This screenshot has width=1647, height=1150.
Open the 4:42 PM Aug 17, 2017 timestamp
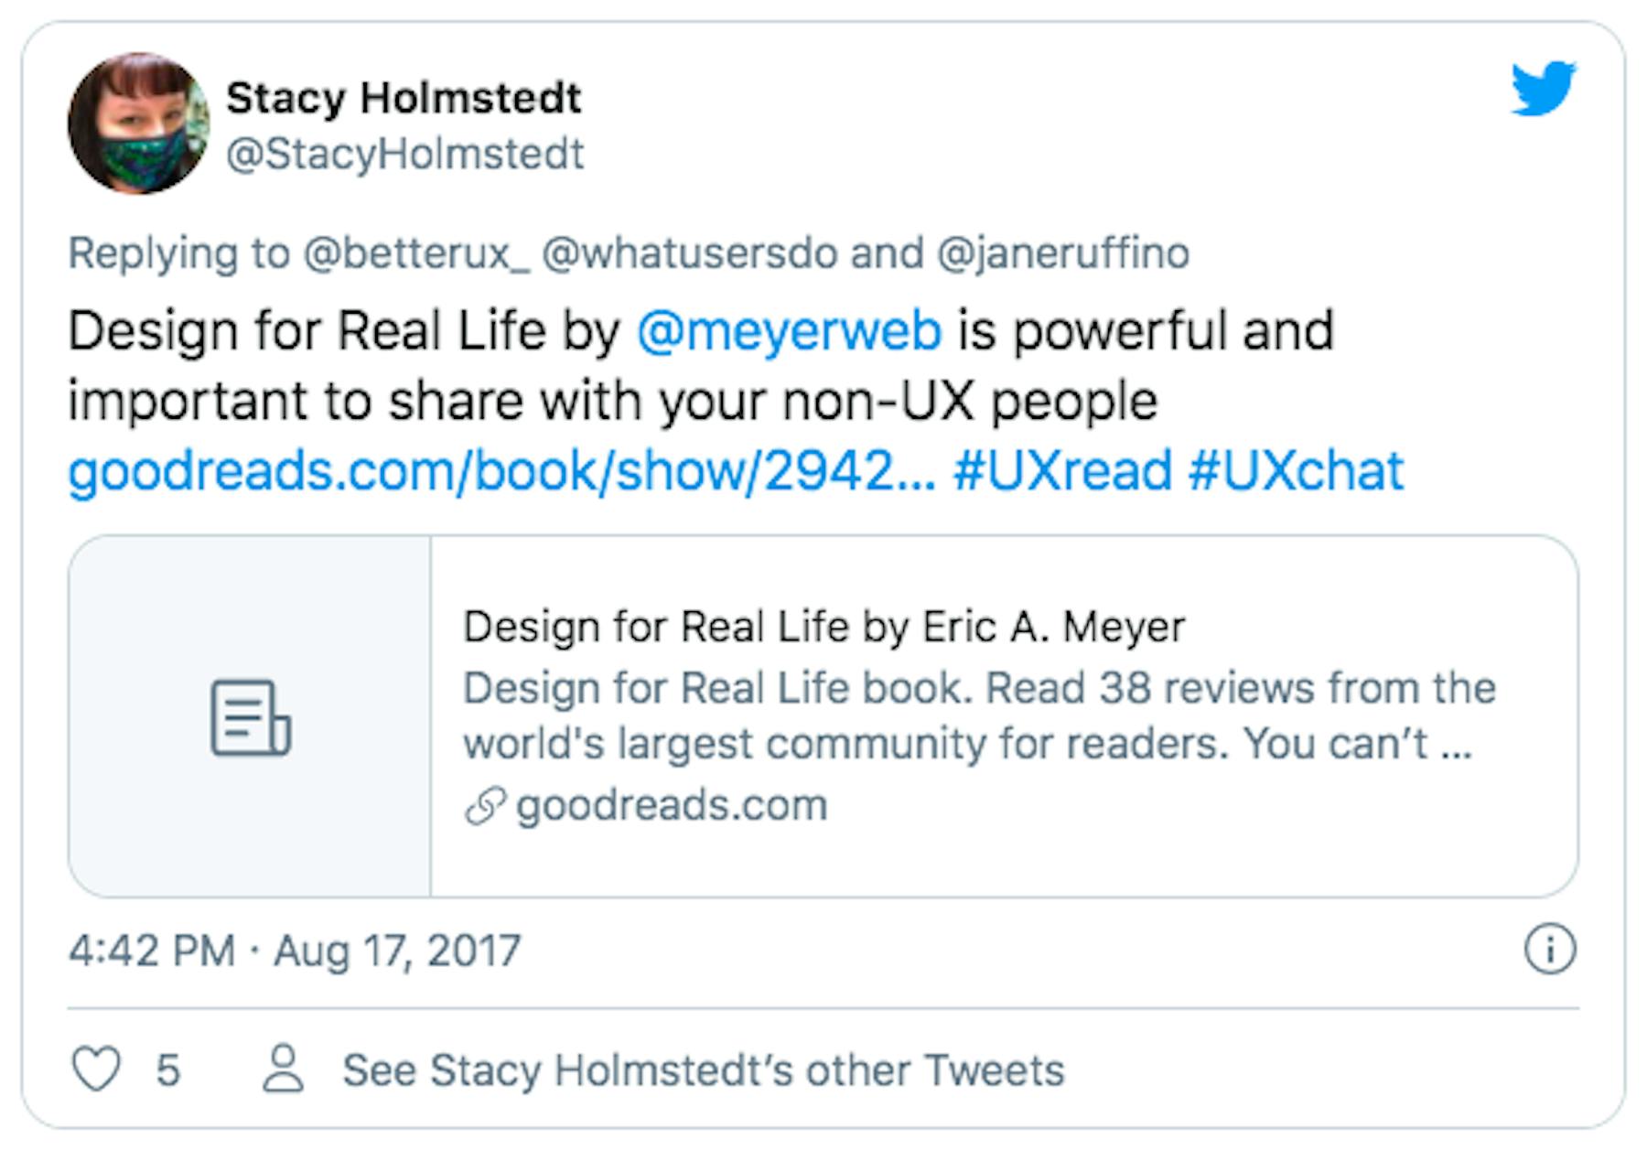pyautogui.click(x=295, y=951)
